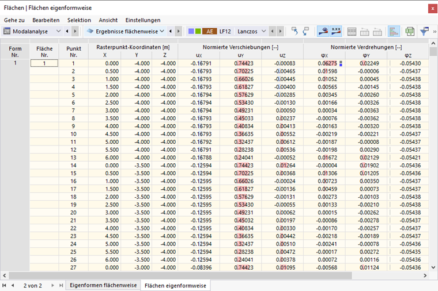Select uZ value 0.01264 in row 14

282,165
